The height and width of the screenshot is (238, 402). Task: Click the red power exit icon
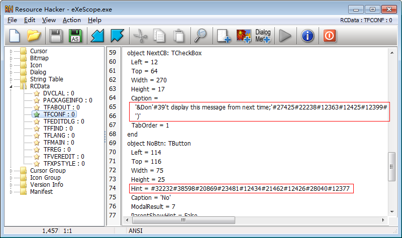[x=330, y=36]
